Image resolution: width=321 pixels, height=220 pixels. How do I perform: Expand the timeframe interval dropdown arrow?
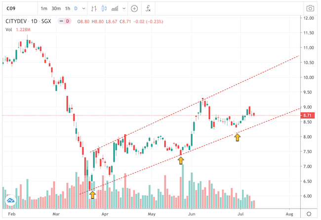coord(84,8)
